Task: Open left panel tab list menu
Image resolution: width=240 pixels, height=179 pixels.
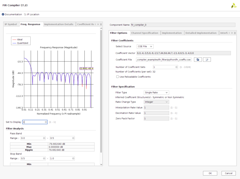Action: (101, 24)
